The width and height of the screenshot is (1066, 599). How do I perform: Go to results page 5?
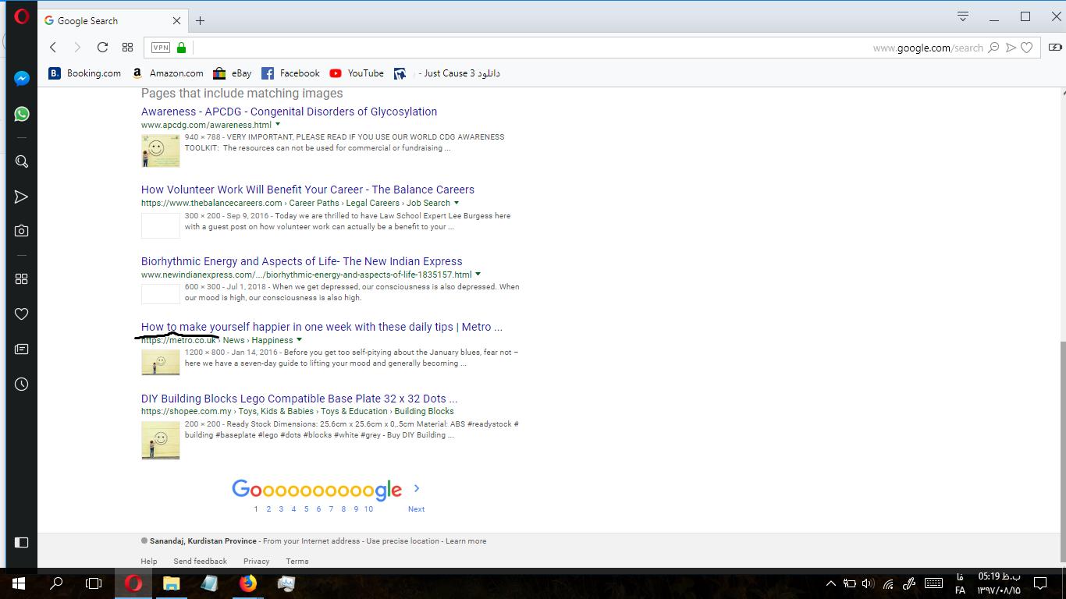click(306, 509)
